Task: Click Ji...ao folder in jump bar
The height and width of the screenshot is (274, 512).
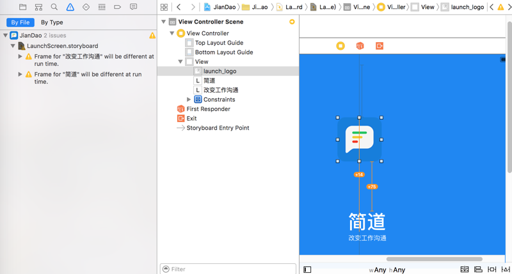Action: 255,7
